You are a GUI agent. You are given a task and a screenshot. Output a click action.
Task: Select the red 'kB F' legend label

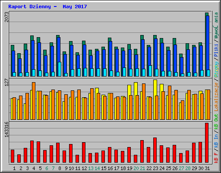point(216,158)
